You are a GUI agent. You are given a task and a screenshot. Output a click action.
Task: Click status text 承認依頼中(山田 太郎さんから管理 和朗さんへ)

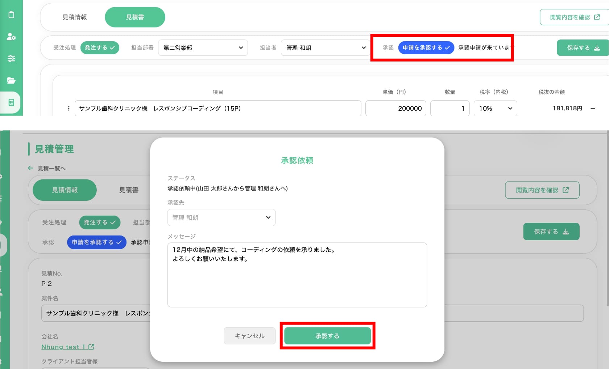[x=228, y=188]
